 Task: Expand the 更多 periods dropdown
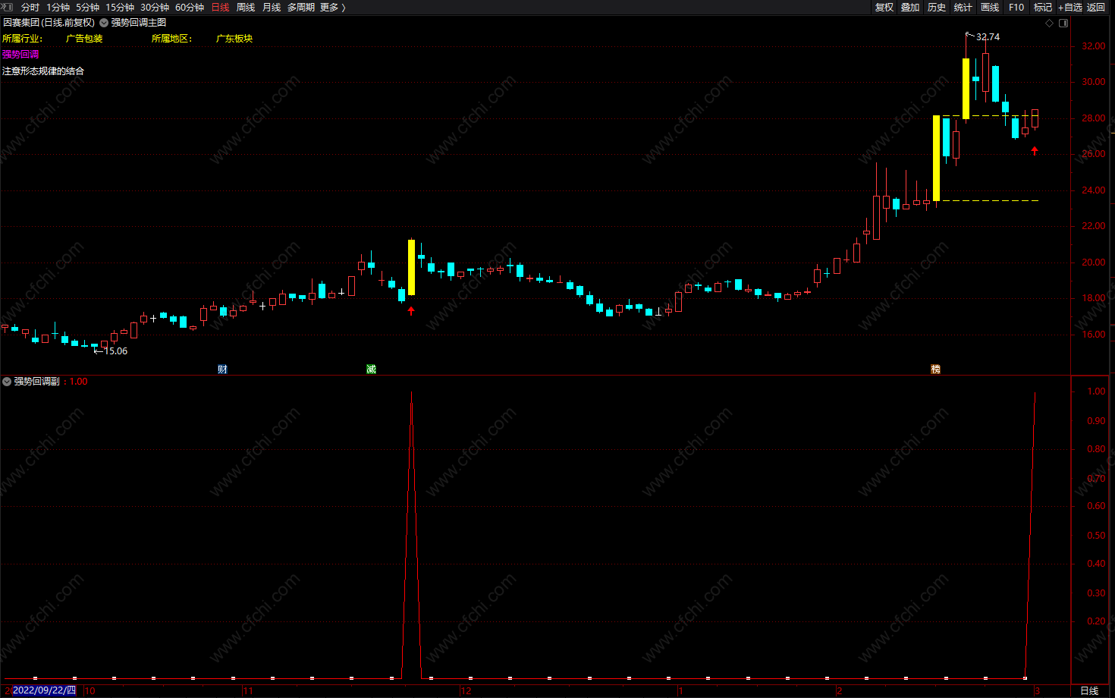[332, 7]
